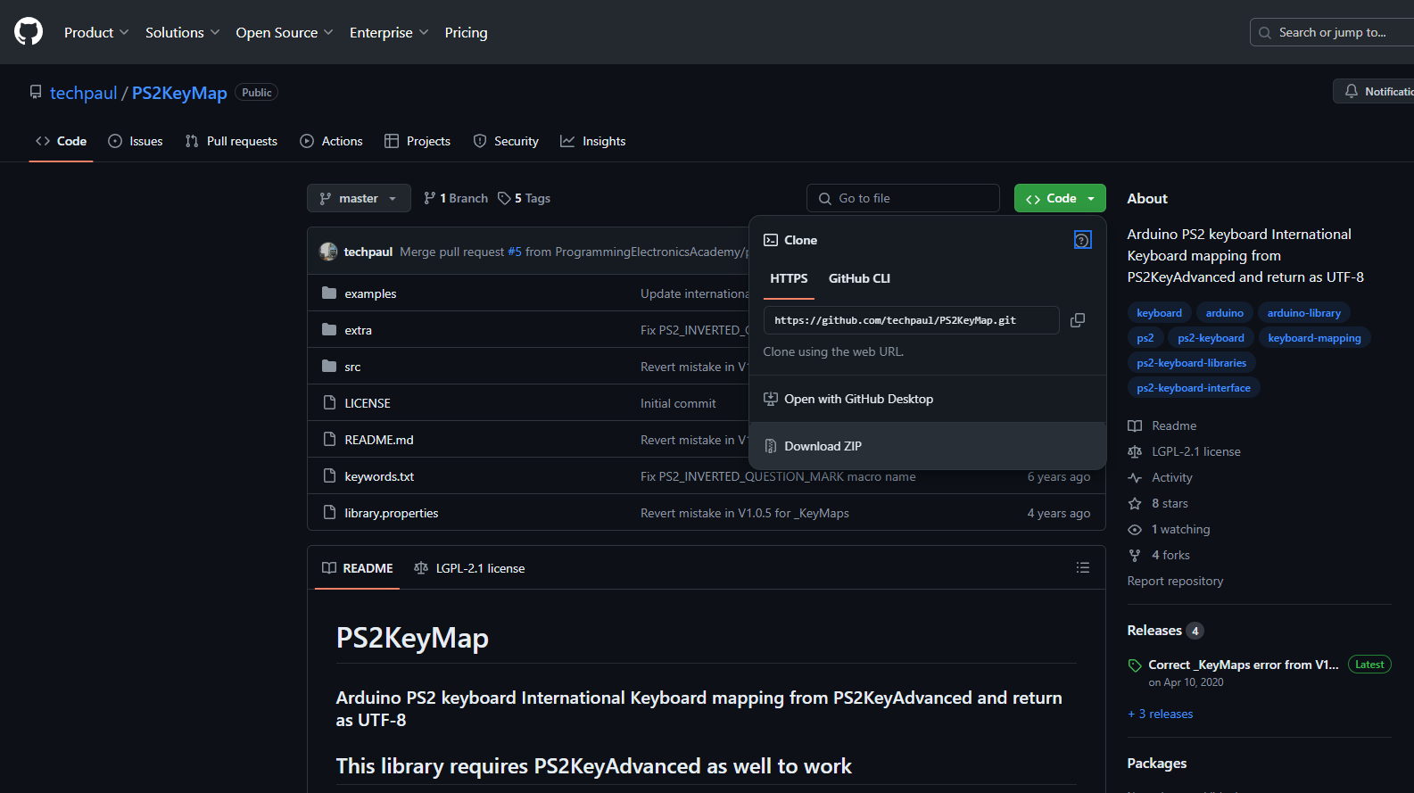Expand the Solutions menu
This screenshot has height=793, width=1414.
pyautogui.click(x=183, y=32)
